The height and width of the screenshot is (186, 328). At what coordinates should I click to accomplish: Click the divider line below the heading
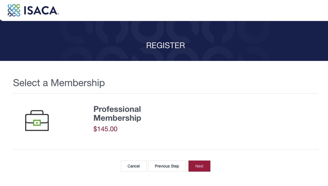click(166, 93)
